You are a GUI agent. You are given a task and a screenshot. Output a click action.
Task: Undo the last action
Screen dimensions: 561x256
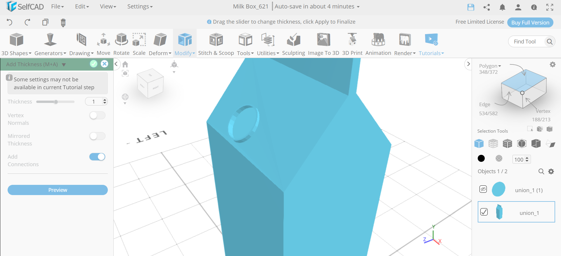pos(9,22)
